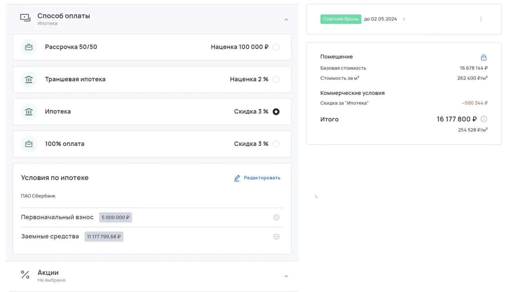Click the blue lock icon near Помещение
This screenshot has width=512, height=292.
tap(484, 57)
